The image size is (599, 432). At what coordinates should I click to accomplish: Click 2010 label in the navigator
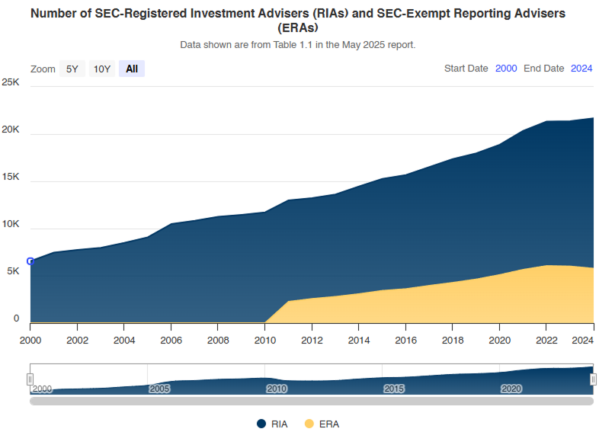click(x=277, y=389)
